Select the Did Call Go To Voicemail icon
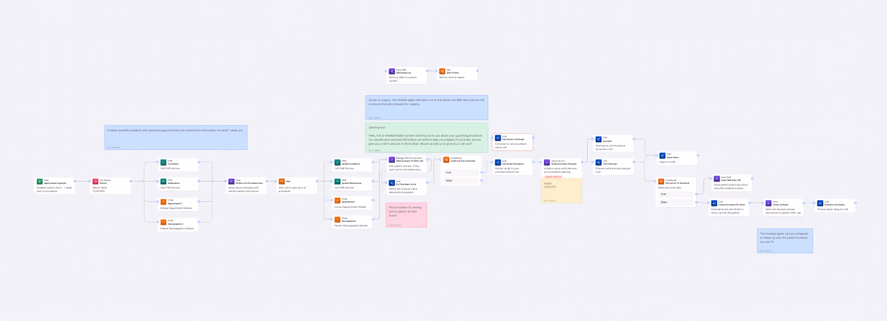Screen dimensions: 887x321 661,182
